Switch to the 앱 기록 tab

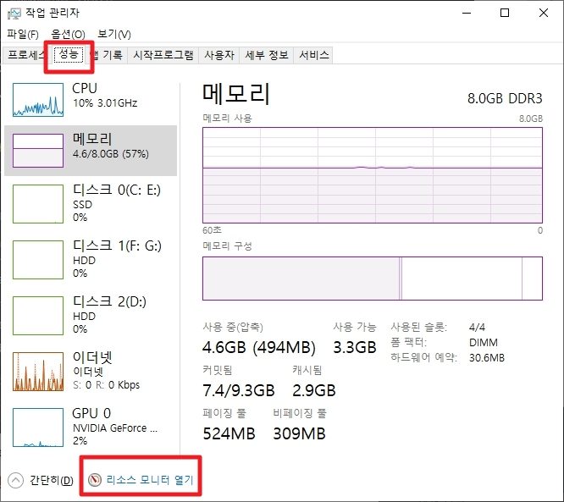tap(107, 55)
